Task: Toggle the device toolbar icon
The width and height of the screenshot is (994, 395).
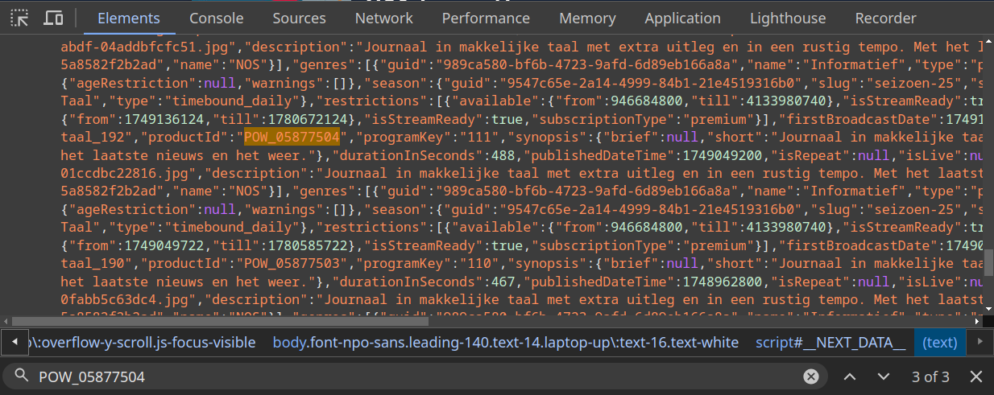Action: coord(54,18)
